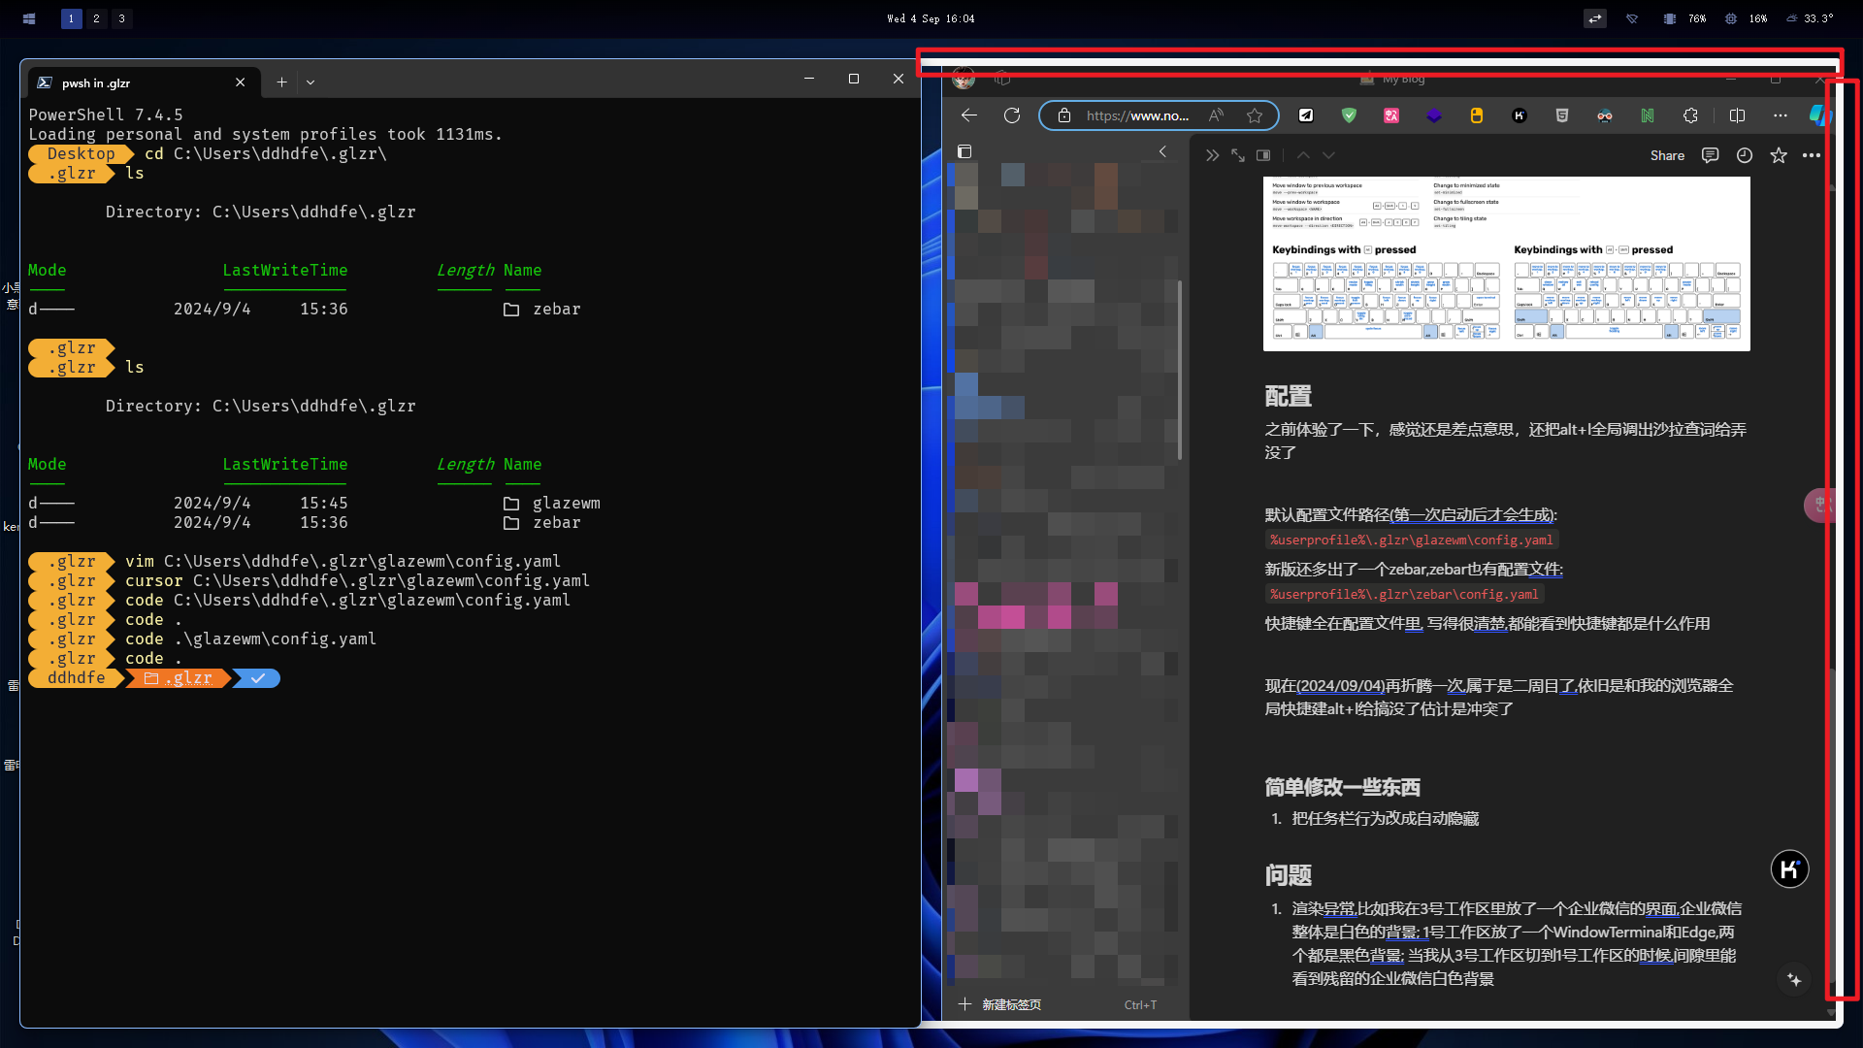Open the Edge extensions puzzle icon
This screenshot has height=1048, width=1863.
pyautogui.click(x=1690, y=115)
